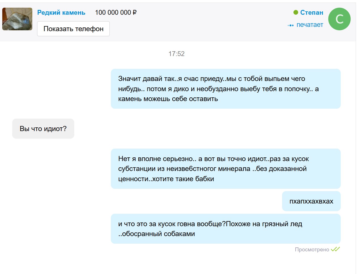Select the gray incoming message bubble
Screen dimensions: 360x274
pos(43,129)
